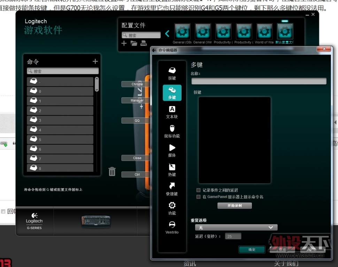Click the Chrome G-key assignment button
This screenshot has width=338, height=267.
point(135,84)
